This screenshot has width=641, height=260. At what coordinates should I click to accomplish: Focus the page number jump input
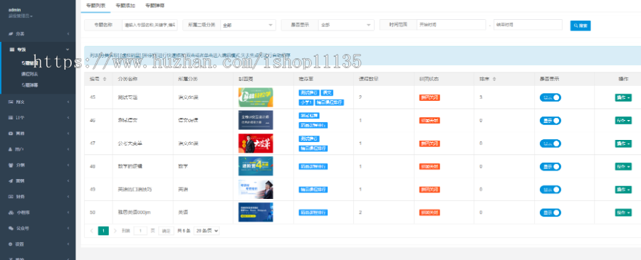click(140, 231)
